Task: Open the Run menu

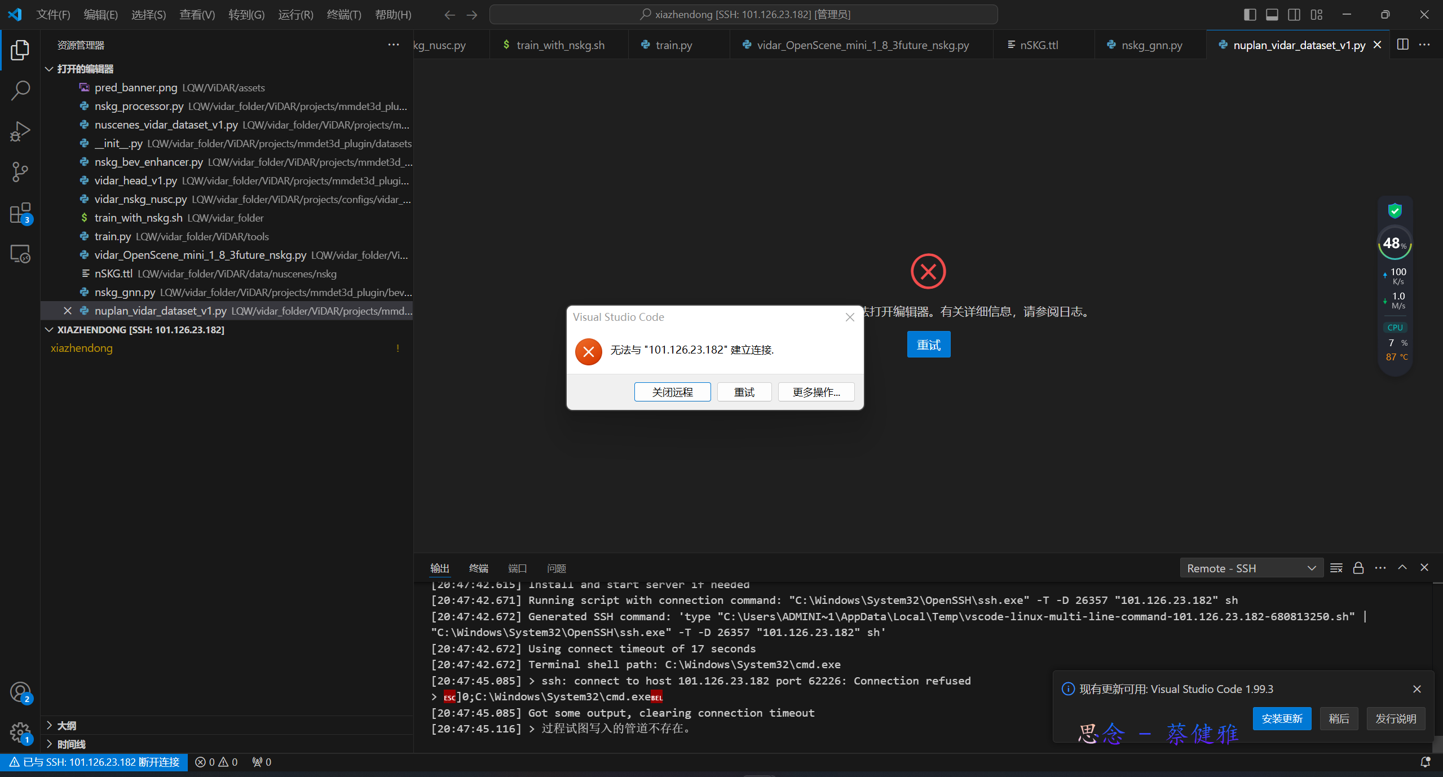Action: click(295, 15)
